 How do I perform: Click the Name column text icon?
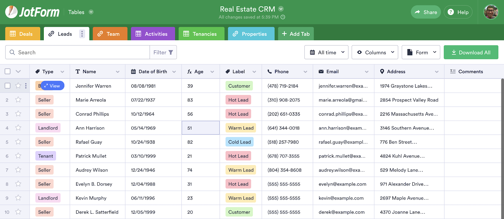point(78,72)
